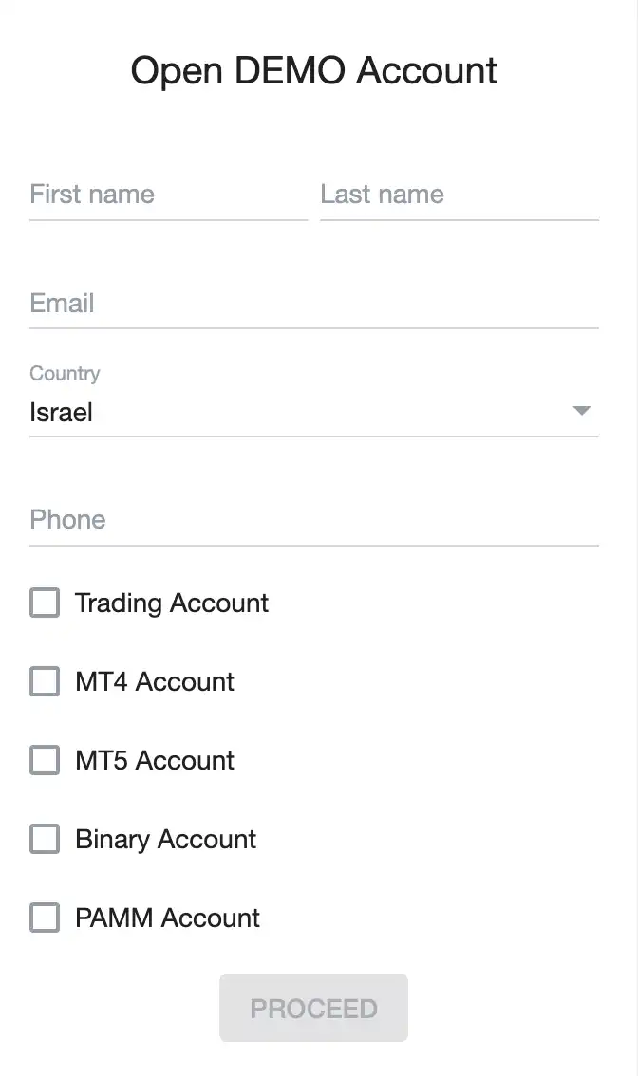Click the 'MT5 Account' label text

155,761
